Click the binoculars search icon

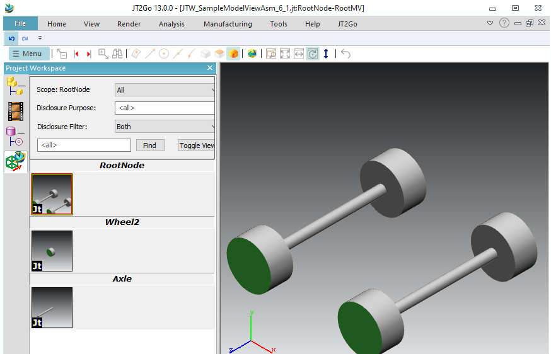[117, 54]
